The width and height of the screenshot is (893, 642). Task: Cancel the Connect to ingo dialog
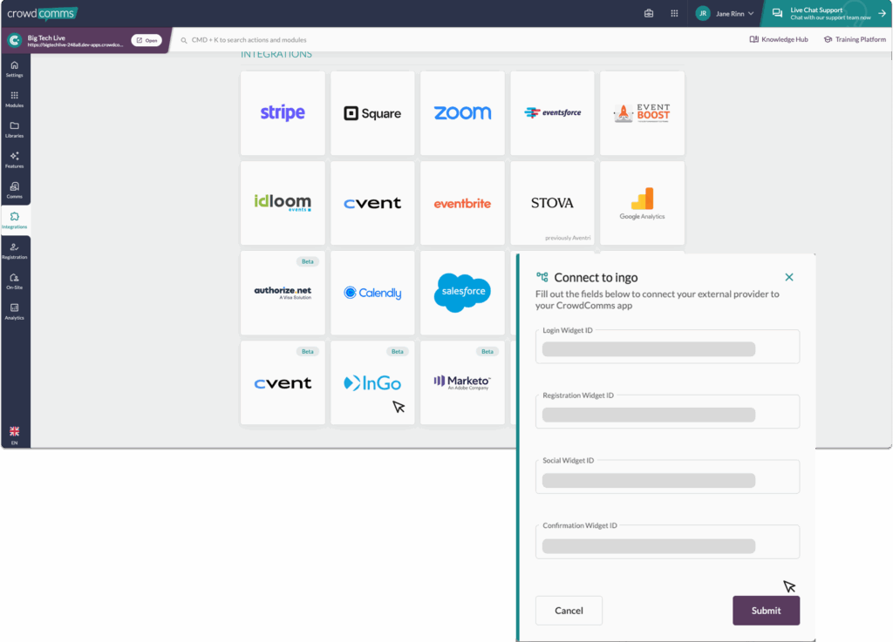569,611
